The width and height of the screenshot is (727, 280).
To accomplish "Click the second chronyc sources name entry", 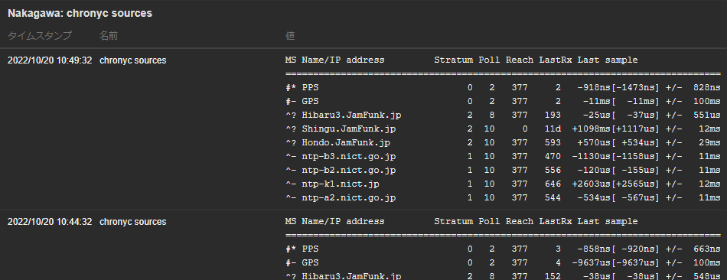I will (x=132, y=222).
